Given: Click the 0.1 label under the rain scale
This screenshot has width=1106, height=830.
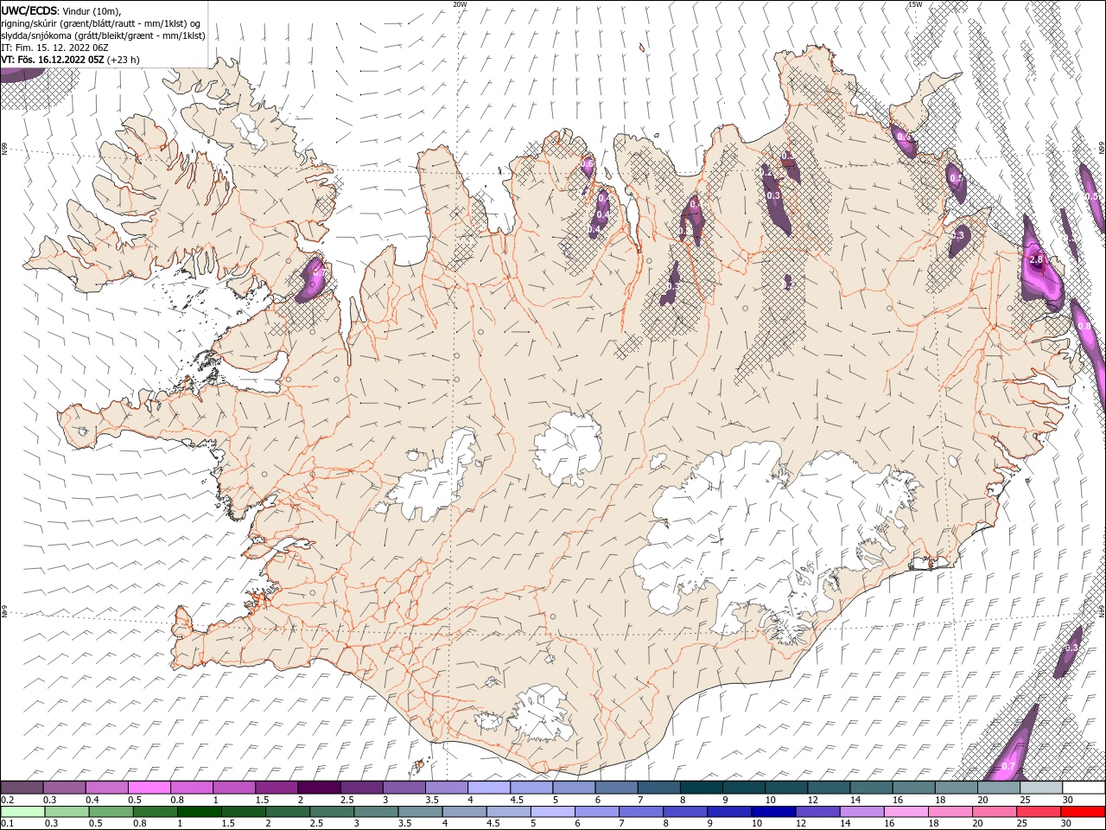Looking at the screenshot, I should click(7, 824).
